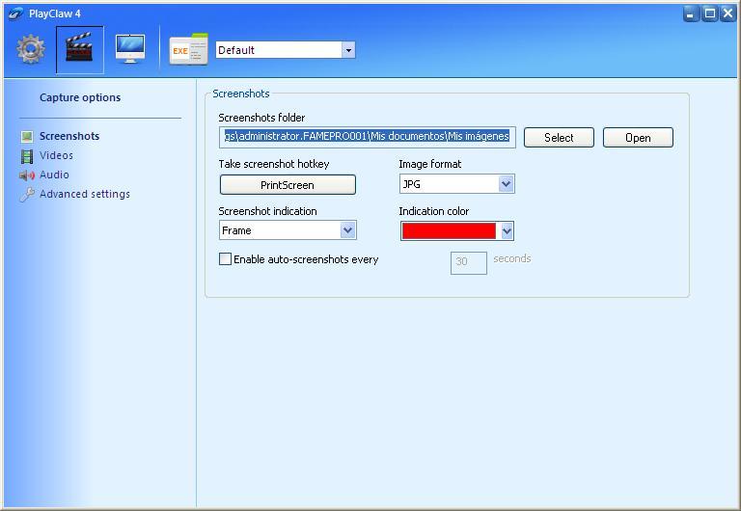Click the PlayClaw logo in title bar
The height and width of the screenshot is (511, 741).
point(15,13)
